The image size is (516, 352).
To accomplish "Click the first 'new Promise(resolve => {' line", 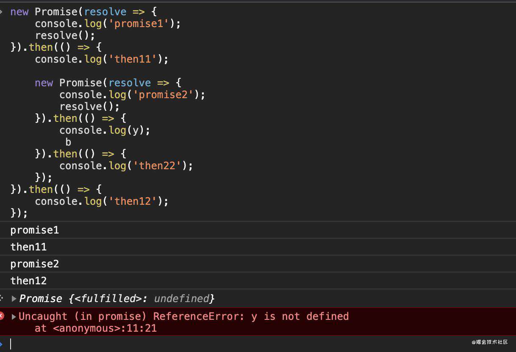I will [83, 12].
